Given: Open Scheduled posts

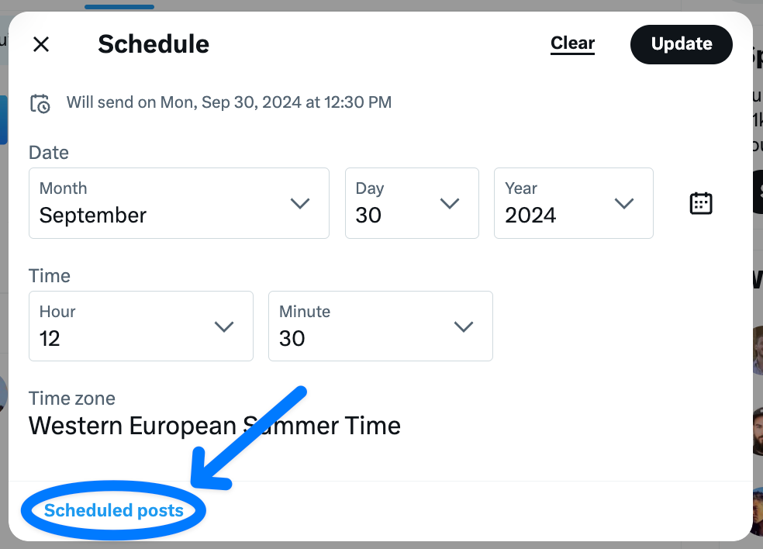Looking at the screenshot, I should 112,510.
